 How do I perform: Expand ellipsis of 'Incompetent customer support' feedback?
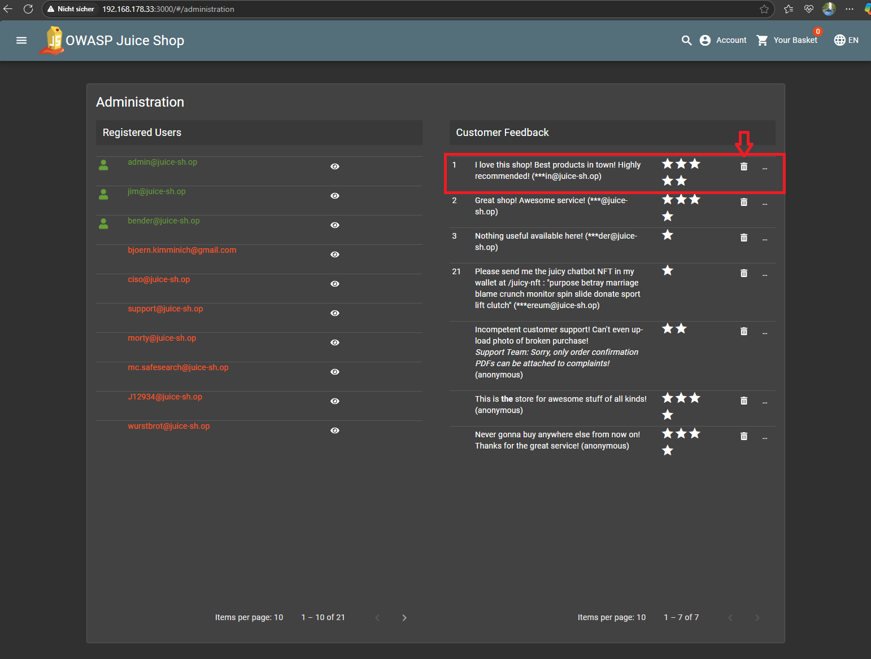[764, 333]
